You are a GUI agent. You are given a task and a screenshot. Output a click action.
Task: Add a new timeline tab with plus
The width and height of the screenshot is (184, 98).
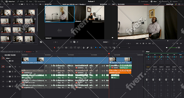click(37, 52)
